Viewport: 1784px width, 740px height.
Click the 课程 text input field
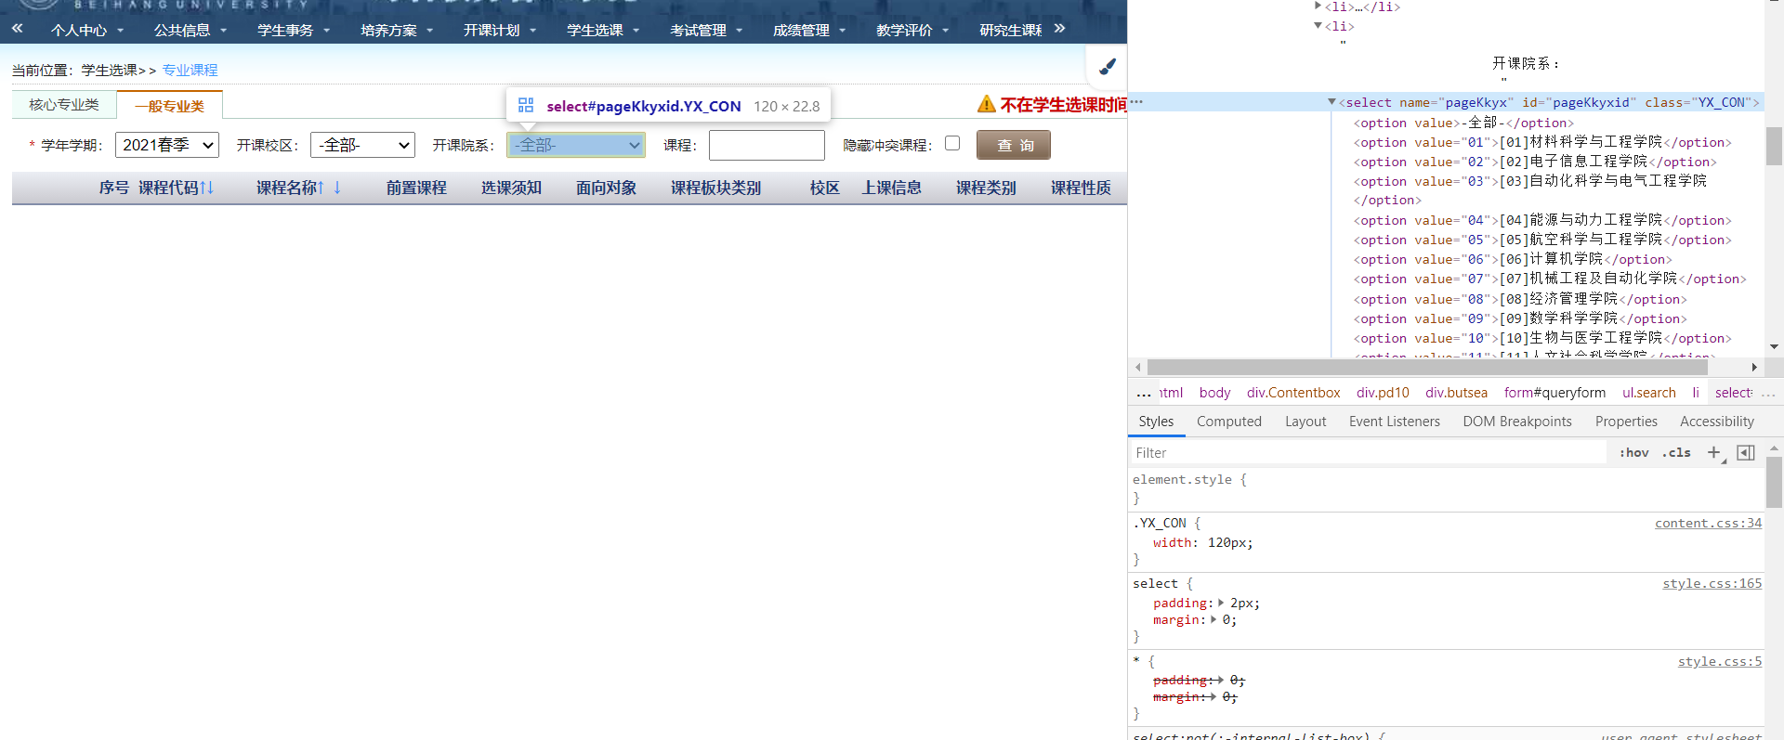[767, 145]
